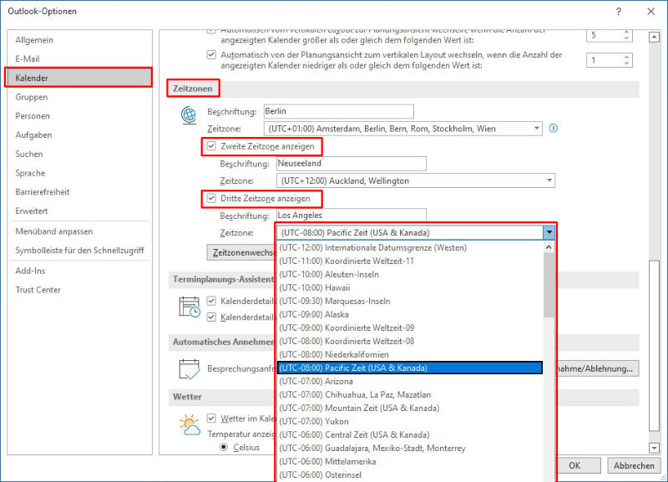Toggle first Kalenderdetails checkbox

pyautogui.click(x=211, y=301)
